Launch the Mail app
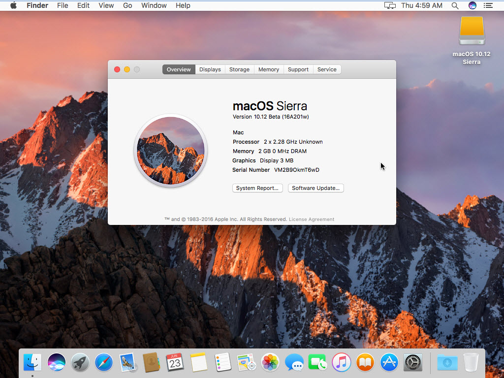This screenshot has width=504, height=378. pyautogui.click(x=127, y=363)
